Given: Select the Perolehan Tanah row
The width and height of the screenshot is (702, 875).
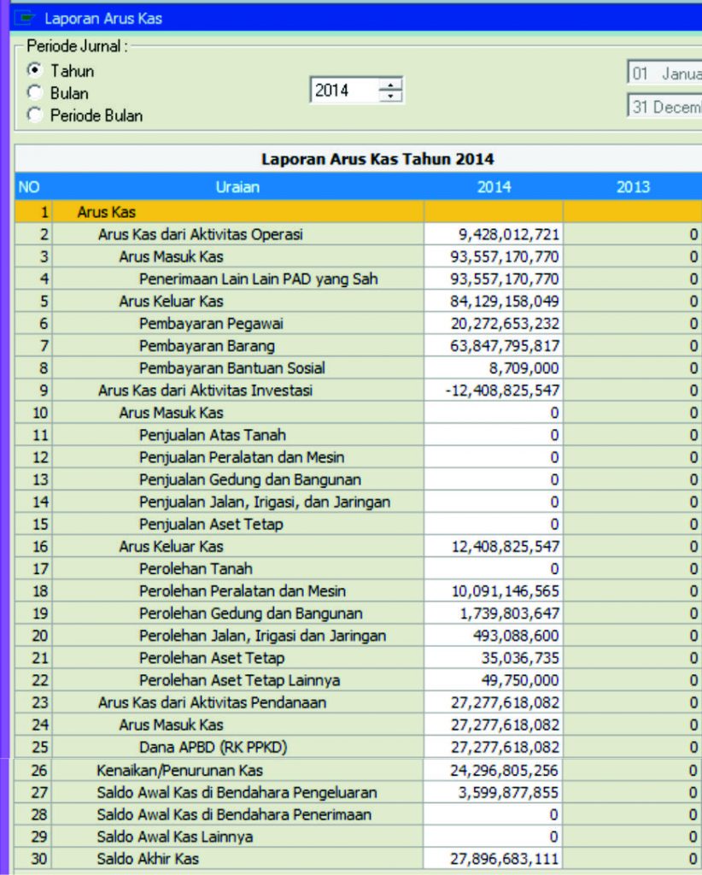Looking at the screenshot, I should 358,569.
